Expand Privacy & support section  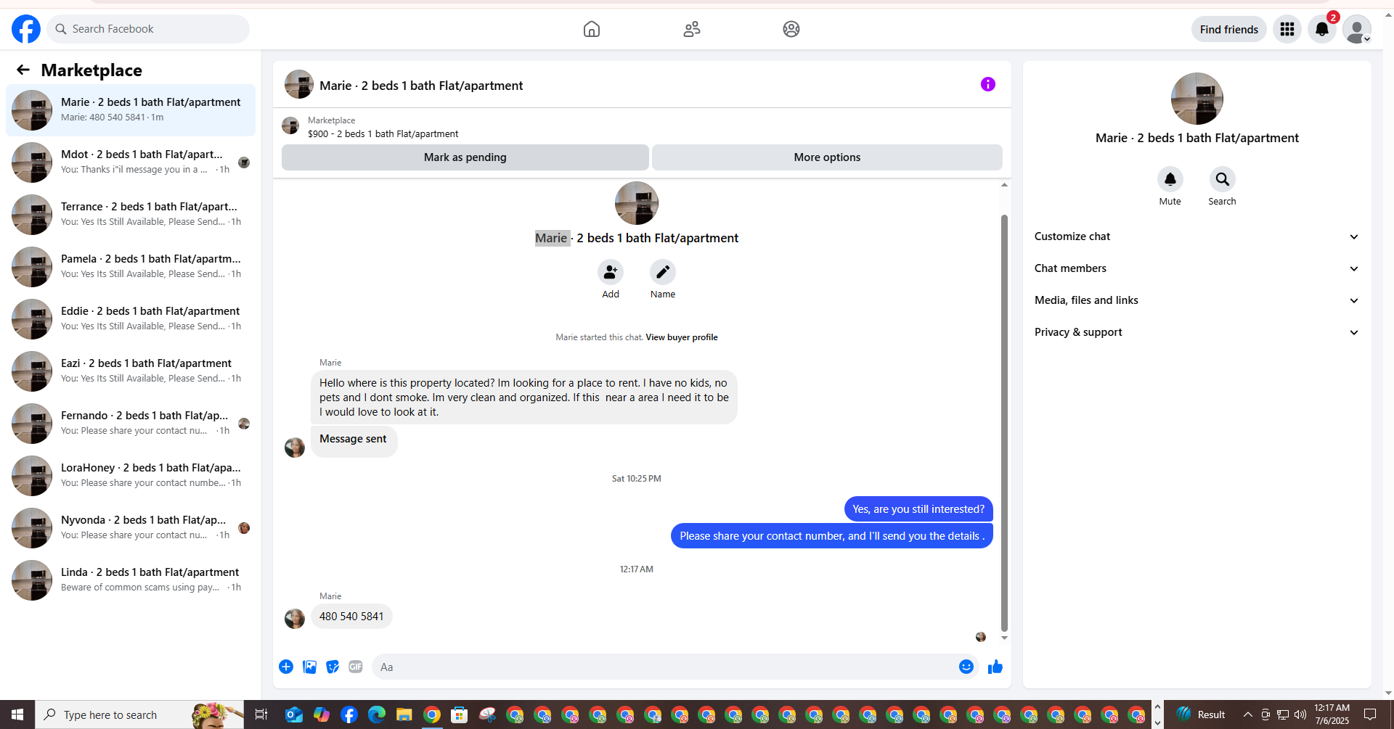point(1197,332)
